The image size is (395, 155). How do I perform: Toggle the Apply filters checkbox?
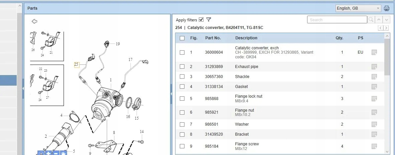[x=201, y=20]
